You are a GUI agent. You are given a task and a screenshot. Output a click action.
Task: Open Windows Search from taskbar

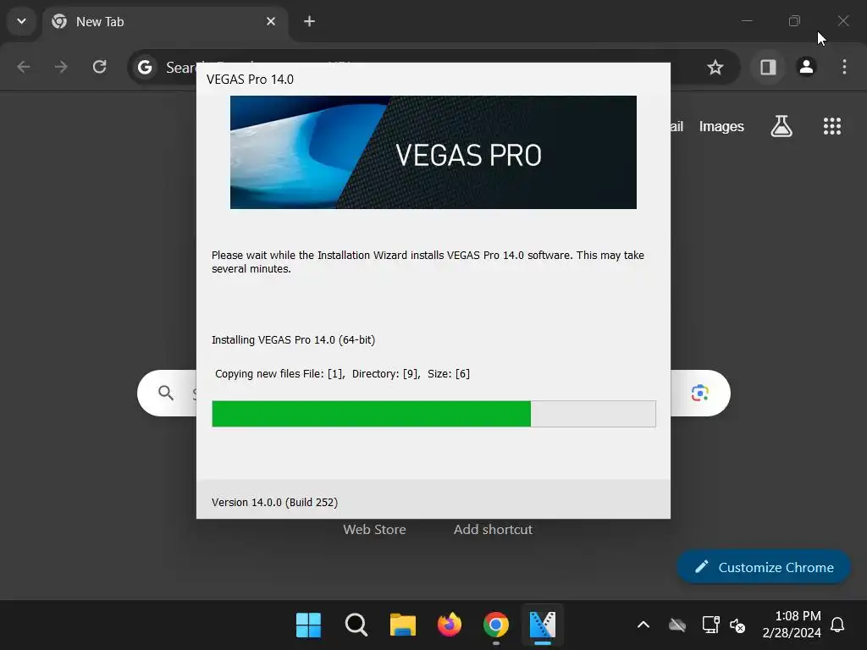click(356, 625)
